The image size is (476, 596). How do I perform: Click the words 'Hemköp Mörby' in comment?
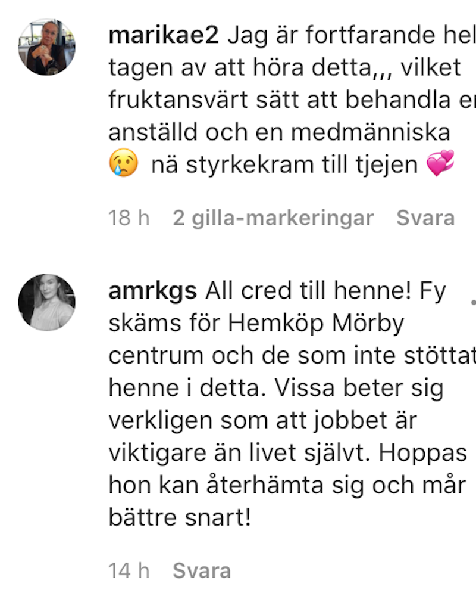[316, 324]
